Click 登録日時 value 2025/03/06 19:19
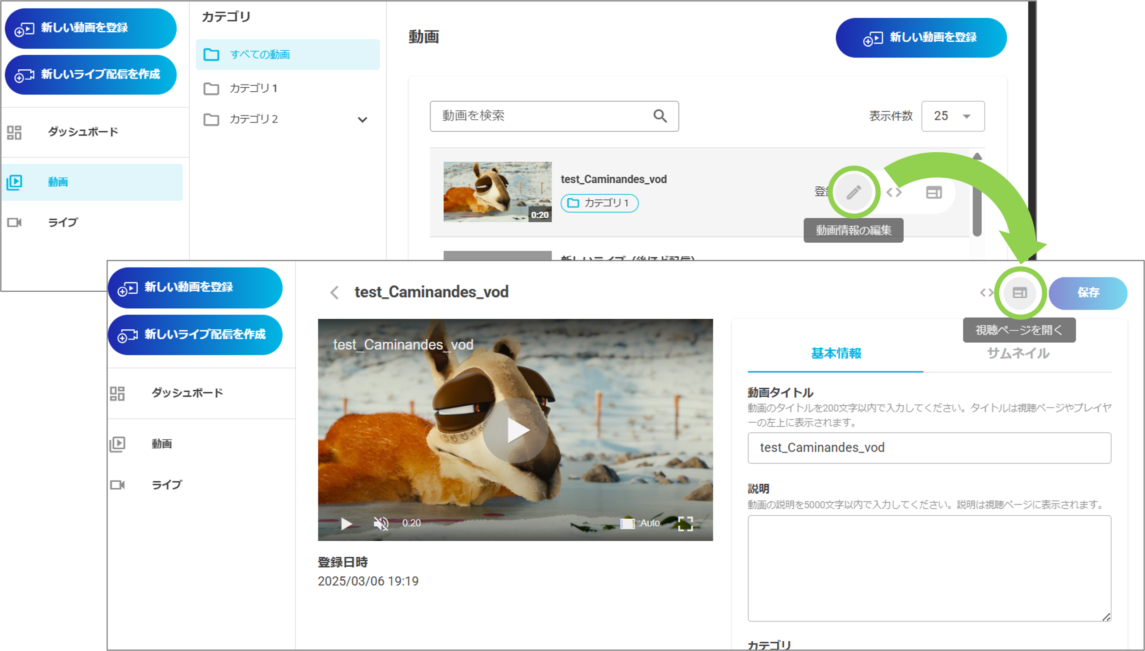The width and height of the screenshot is (1145, 651). click(x=368, y=581)
